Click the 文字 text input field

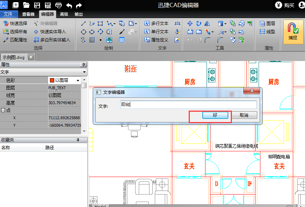(x=188, y=105)
